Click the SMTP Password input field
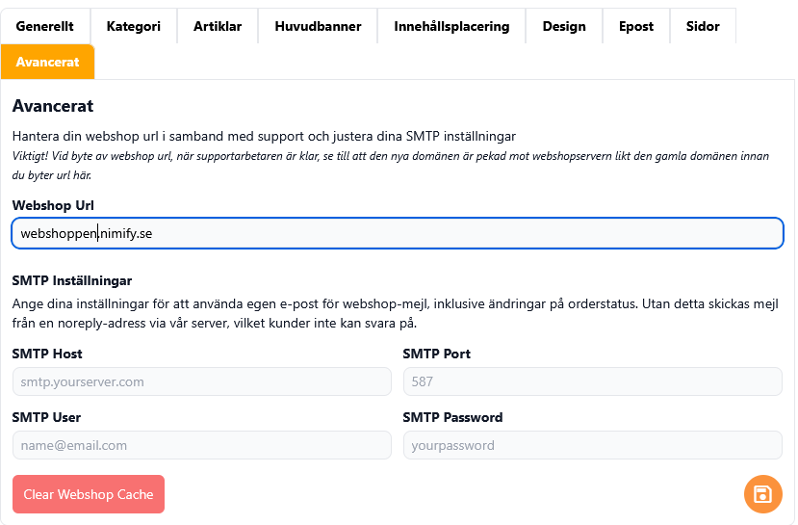The height and width of the screenshot is (525, 798). pos(592,445)
